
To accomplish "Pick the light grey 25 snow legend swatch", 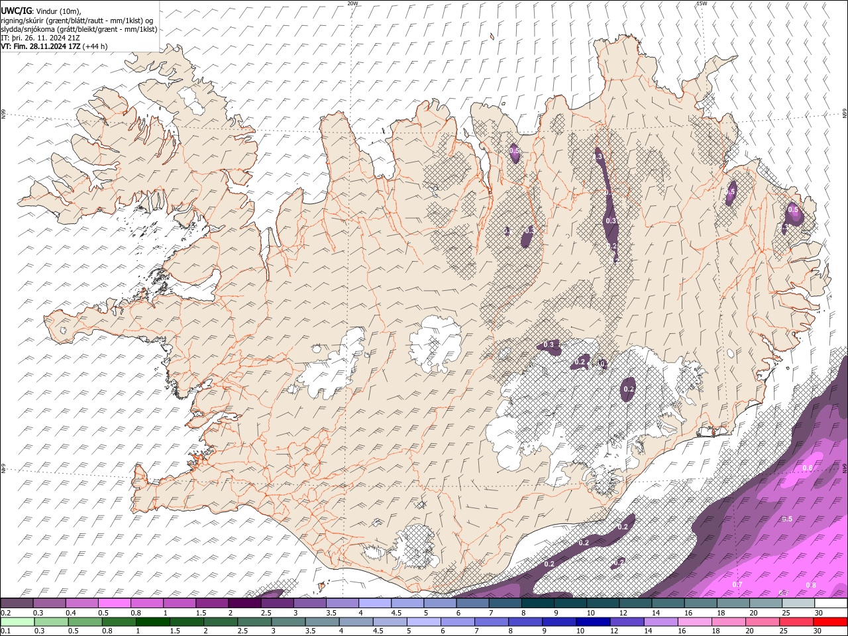I will click(x=798, y=603).
